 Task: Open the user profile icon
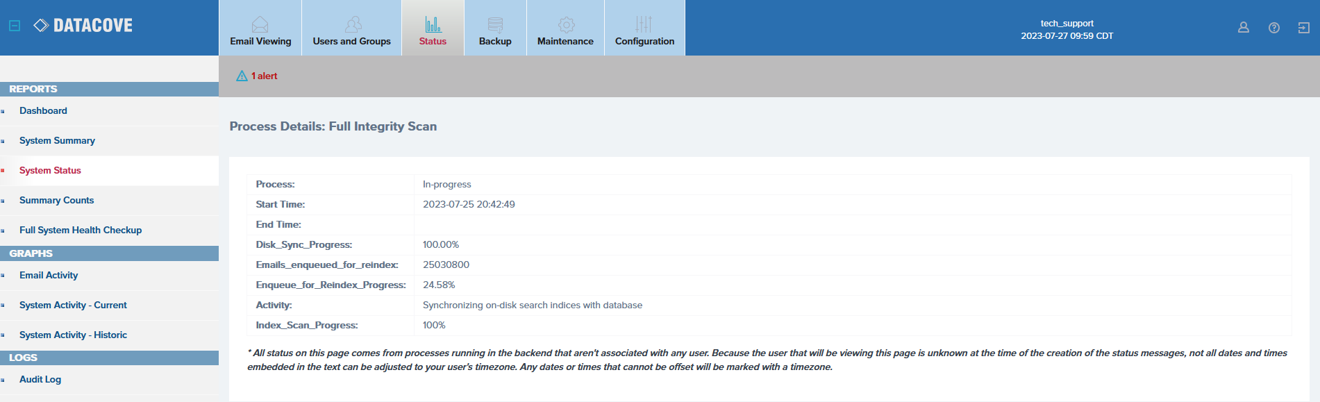1243,28
